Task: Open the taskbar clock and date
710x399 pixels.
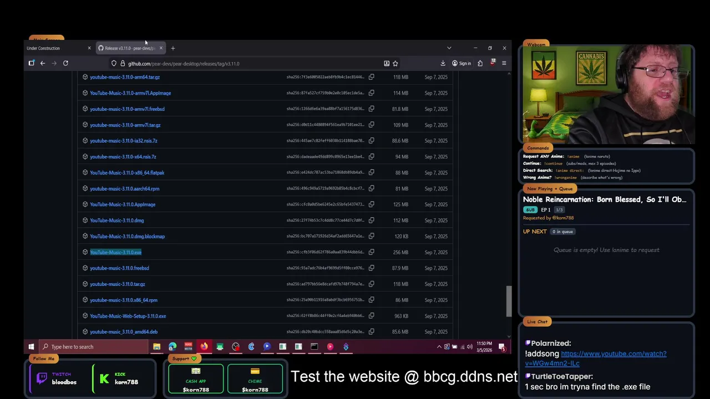Action: coord(484,347)
